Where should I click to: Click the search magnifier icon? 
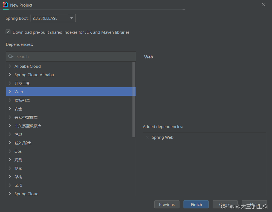coord(11,56)
